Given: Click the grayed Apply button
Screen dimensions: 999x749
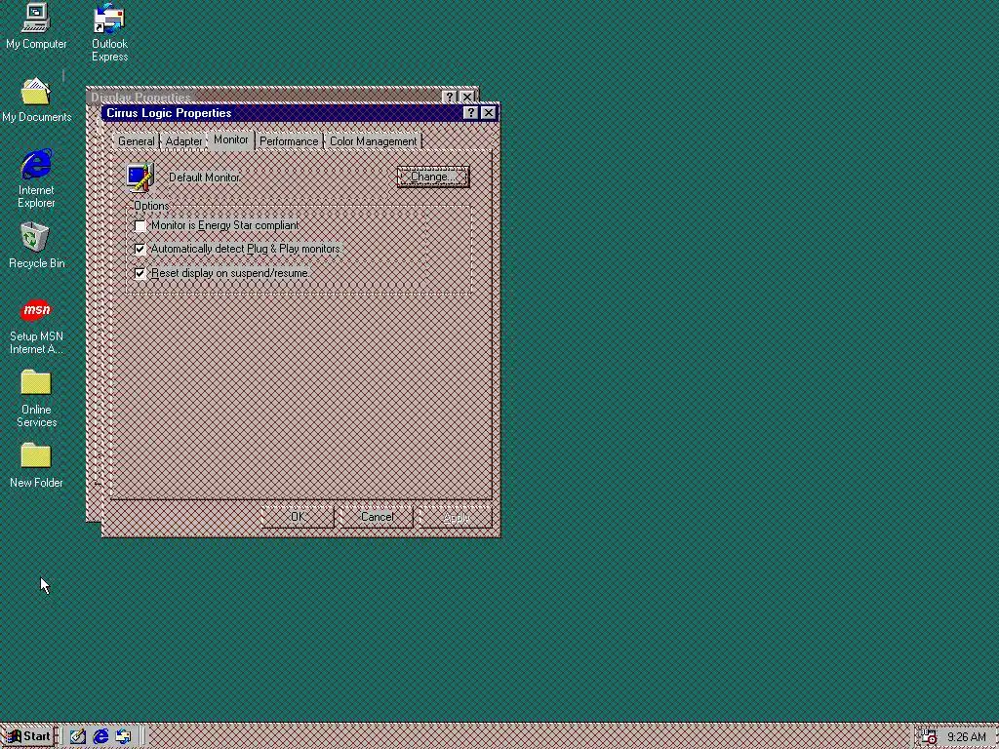Looking at the screenshot, I should [456, 517].
